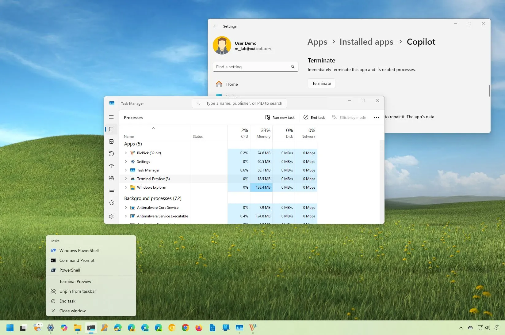
Task: Click the Task Manager process list scrollbar
Action: (x=382, y=148)
